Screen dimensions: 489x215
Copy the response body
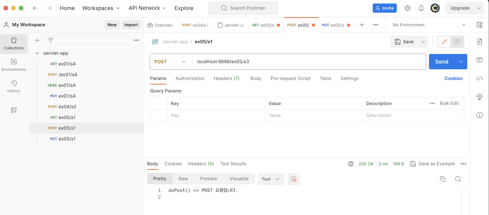tap(443, 179)
